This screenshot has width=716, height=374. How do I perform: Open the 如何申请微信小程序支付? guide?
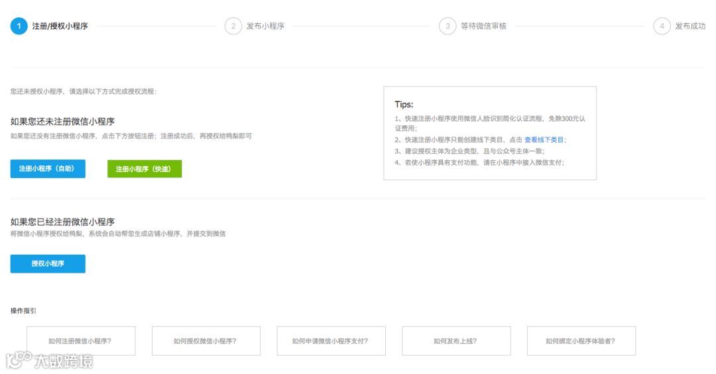(x=331, y=341)
